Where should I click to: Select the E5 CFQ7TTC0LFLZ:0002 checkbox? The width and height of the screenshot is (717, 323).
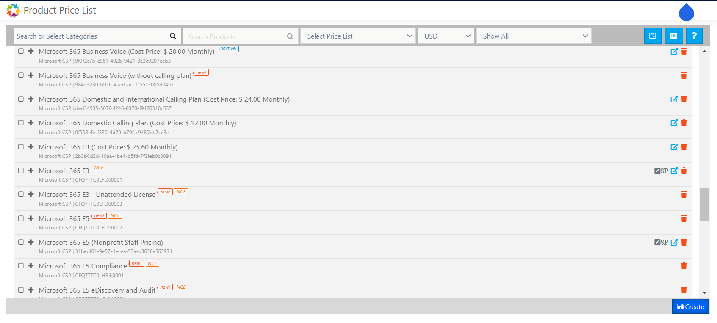click(x=21, y=218)
